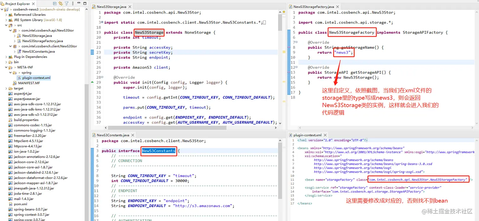Click the JRE System Library icon
The height and width of the screenshot is (221, 479).
(11, 20)
